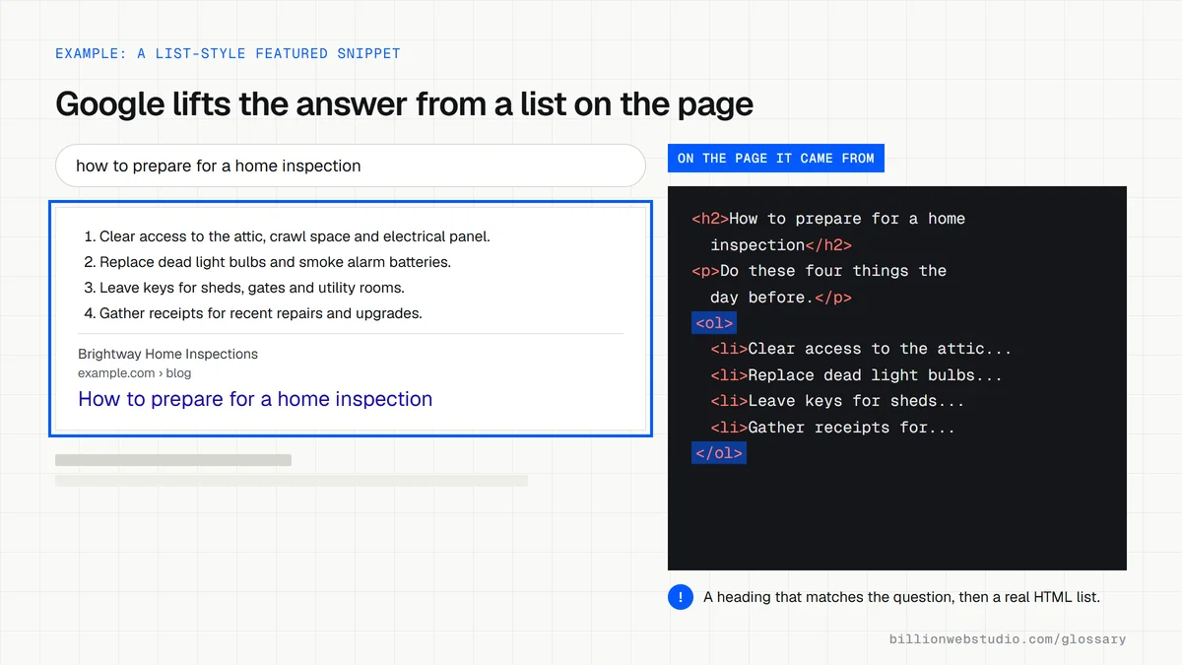Click the note 'A heading that matches the question, then a real HTML list.'
The image size is (1182, 665).
tap(901, 597)
